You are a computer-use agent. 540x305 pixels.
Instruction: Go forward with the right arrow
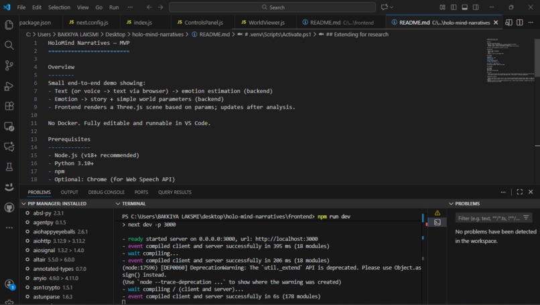click(x=161, y=7)
